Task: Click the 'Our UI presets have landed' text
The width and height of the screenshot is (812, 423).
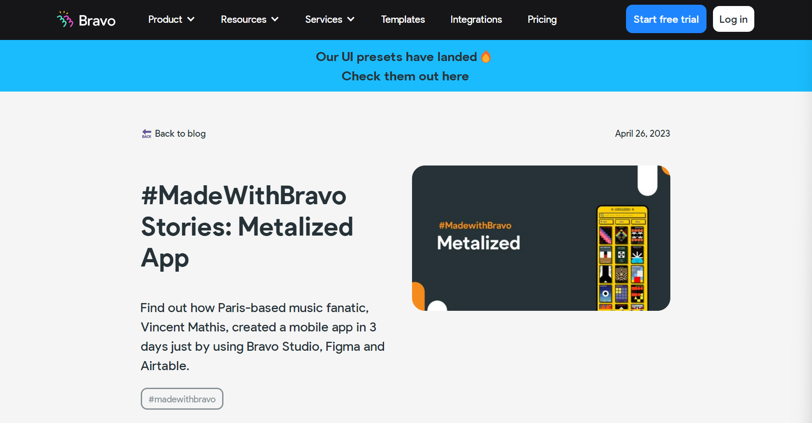Action: [397, 57]
